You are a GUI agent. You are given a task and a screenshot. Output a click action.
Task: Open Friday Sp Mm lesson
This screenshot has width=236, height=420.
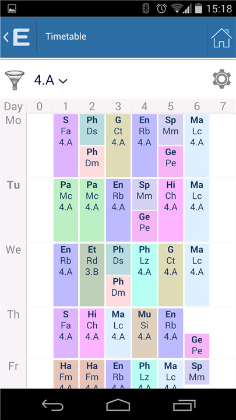coord(197,372)
